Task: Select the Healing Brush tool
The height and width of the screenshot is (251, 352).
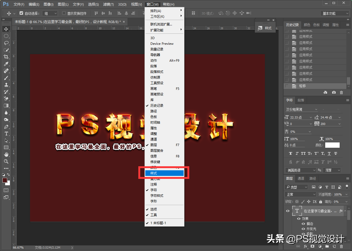Action: tap(6, 71)
